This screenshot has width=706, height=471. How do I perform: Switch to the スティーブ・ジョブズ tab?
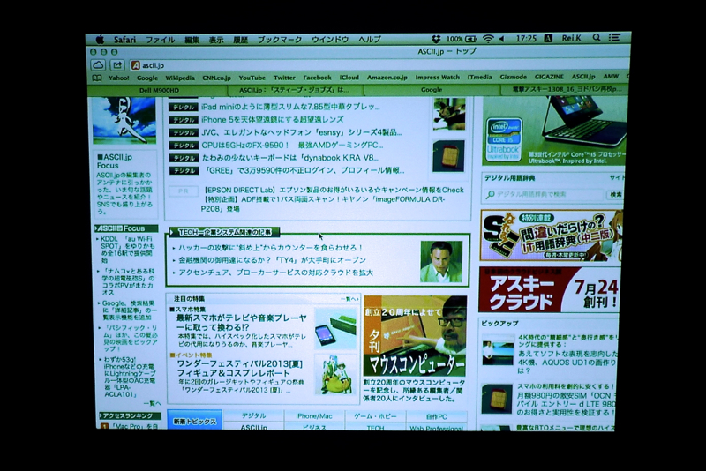click(x=294, y=90)
